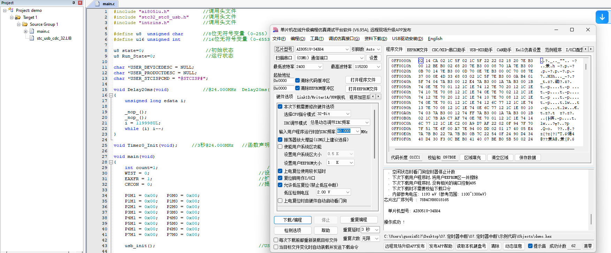The image size is (611, 253).
Task: Enable 当目标文件变化时自动装载 checkbox
Action: pos(276,247)
